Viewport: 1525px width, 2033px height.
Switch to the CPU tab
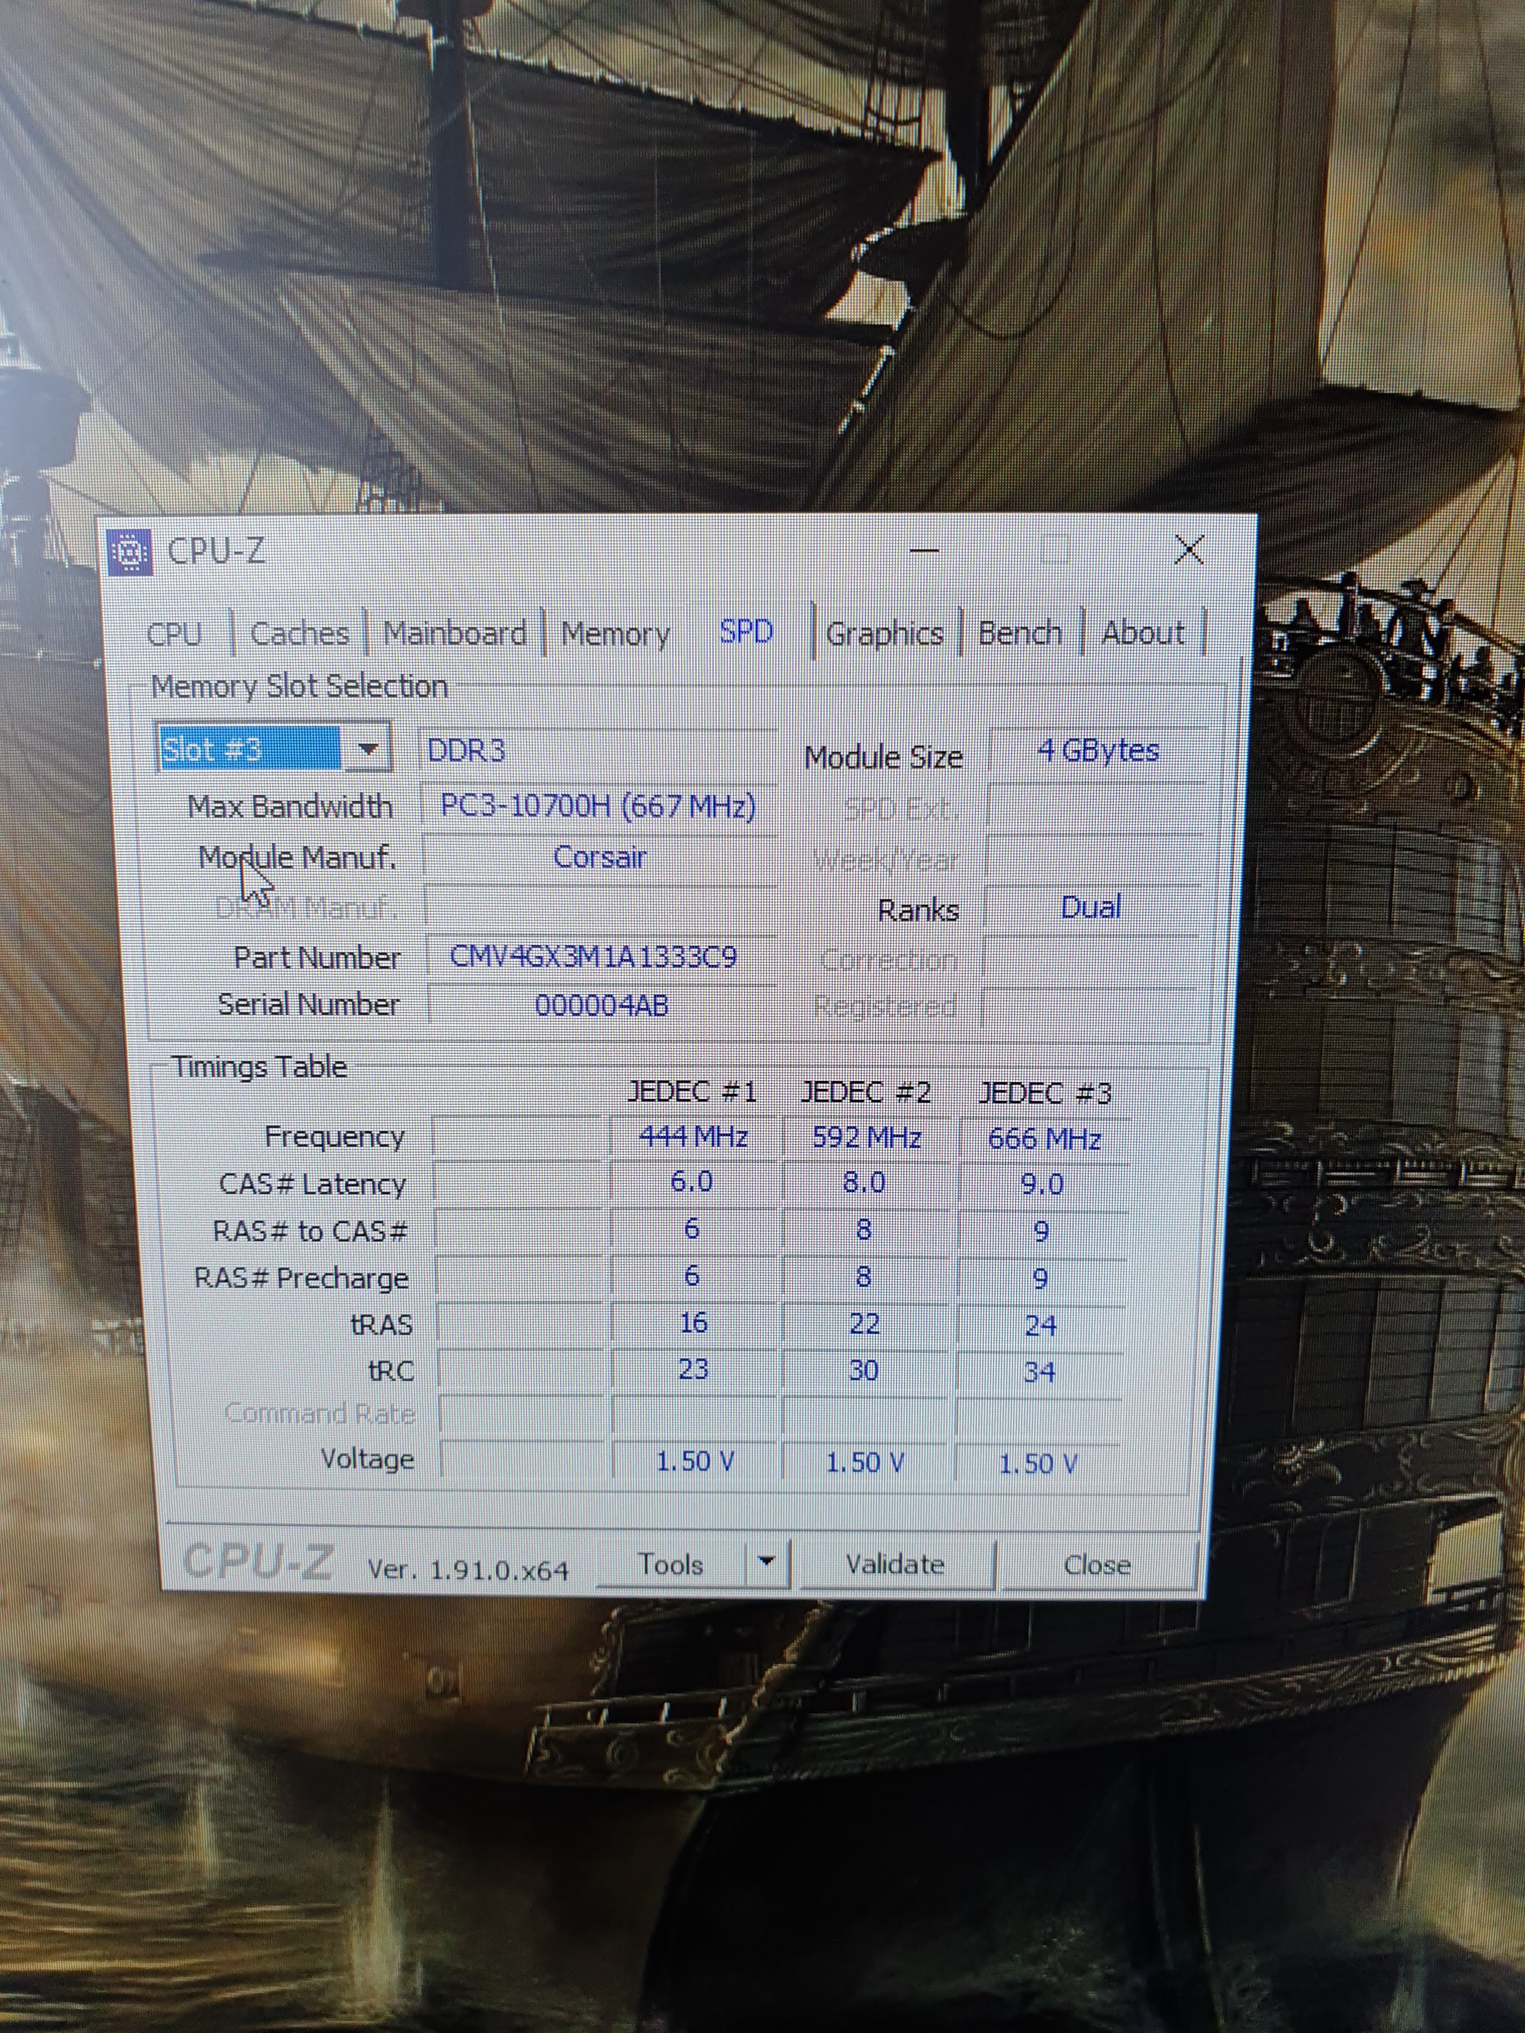coord(174,633)
